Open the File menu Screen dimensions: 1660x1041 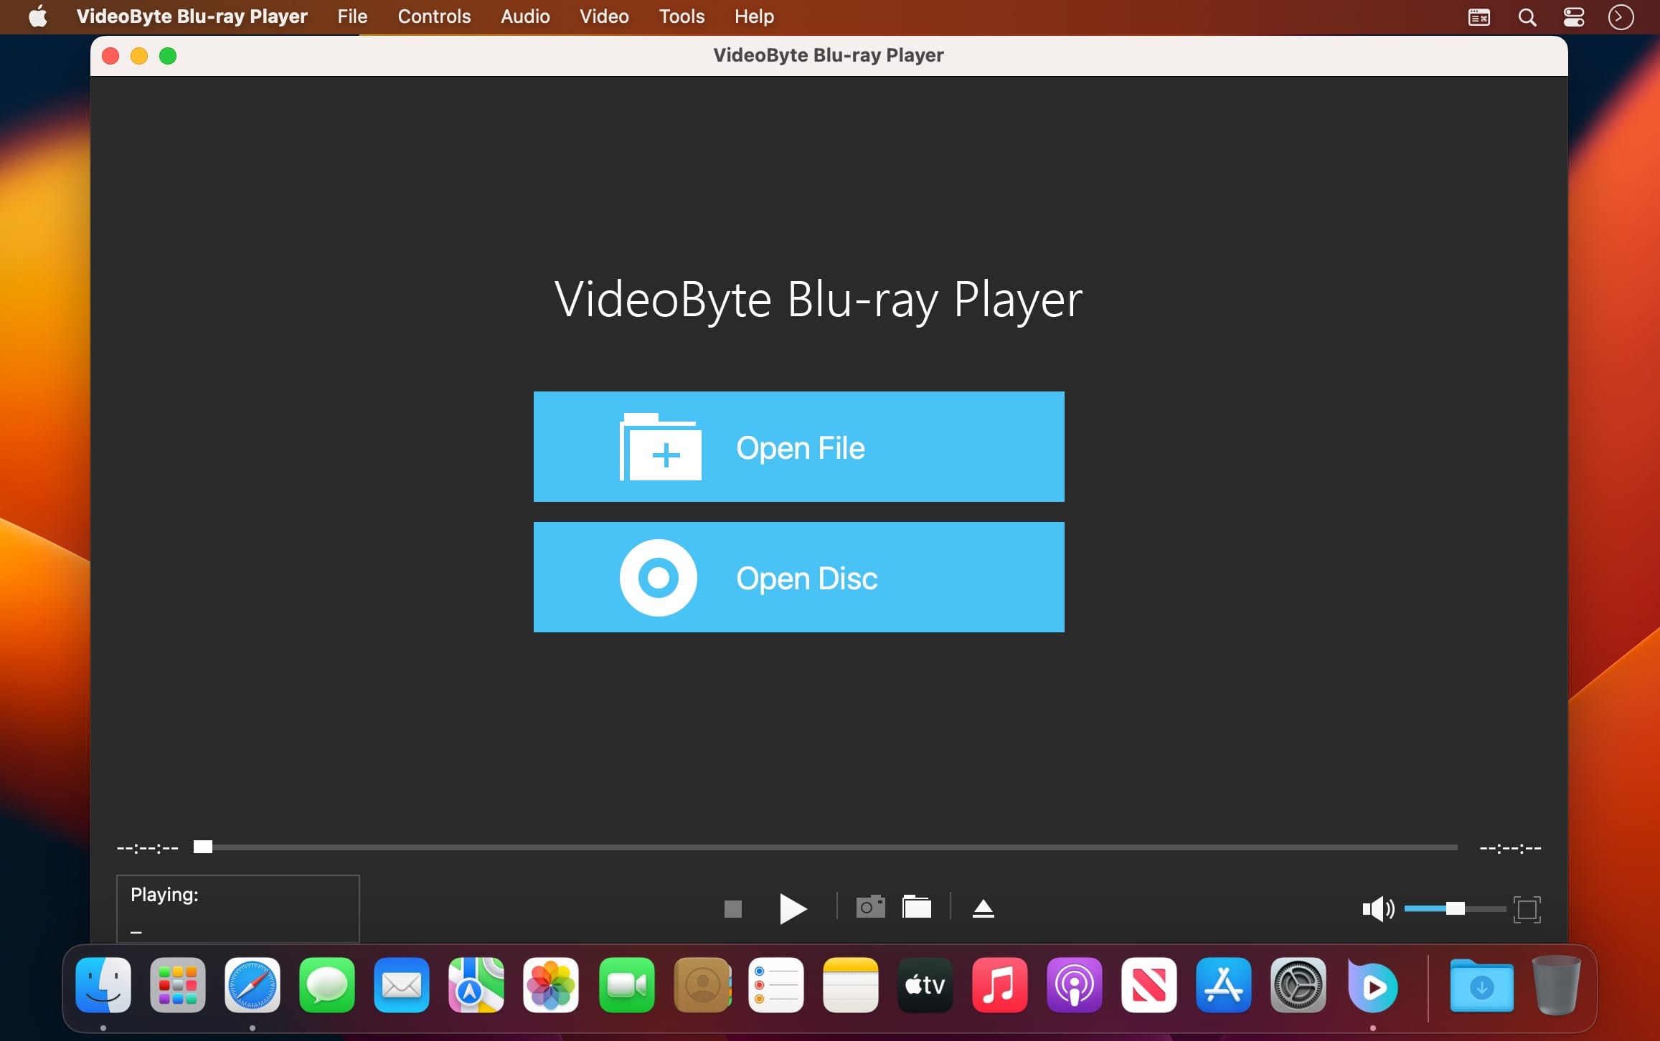tap(352, 16)
